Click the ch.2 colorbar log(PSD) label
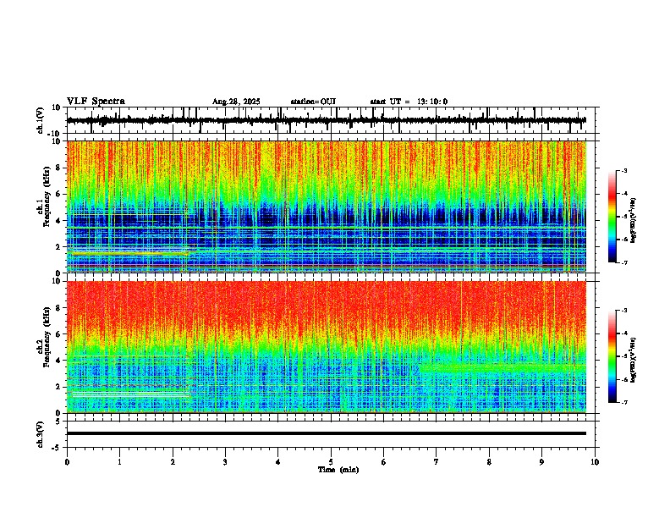The height and width of the screenshot is (518, 670). 634,360
